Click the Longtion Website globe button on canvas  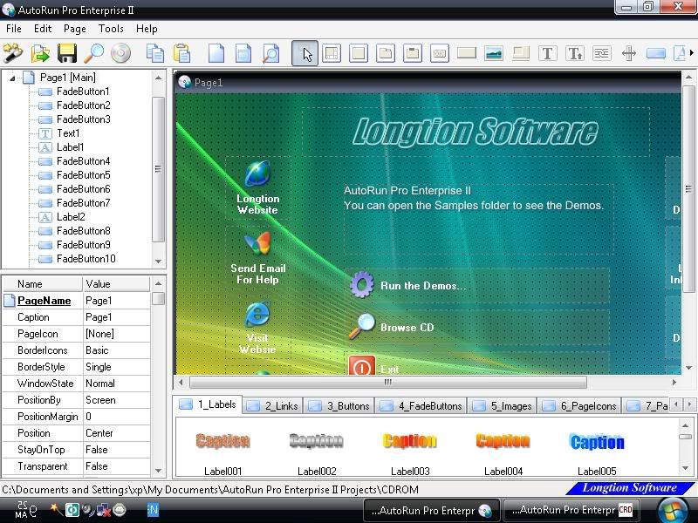(x=257, y=187)
